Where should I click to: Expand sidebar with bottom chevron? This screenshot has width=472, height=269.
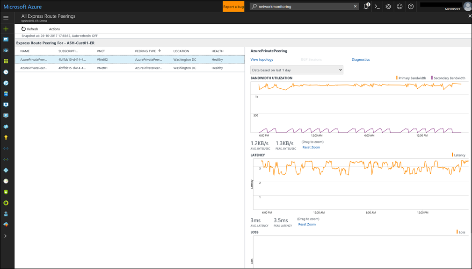6,236
